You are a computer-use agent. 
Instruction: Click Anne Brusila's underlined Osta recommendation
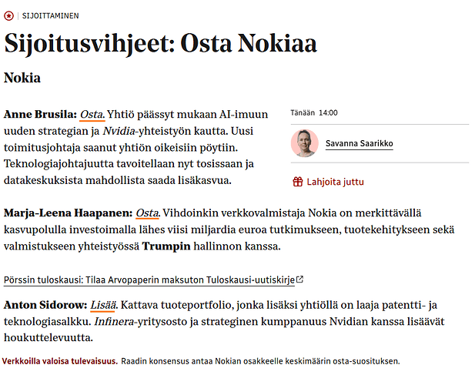[92, 114]
